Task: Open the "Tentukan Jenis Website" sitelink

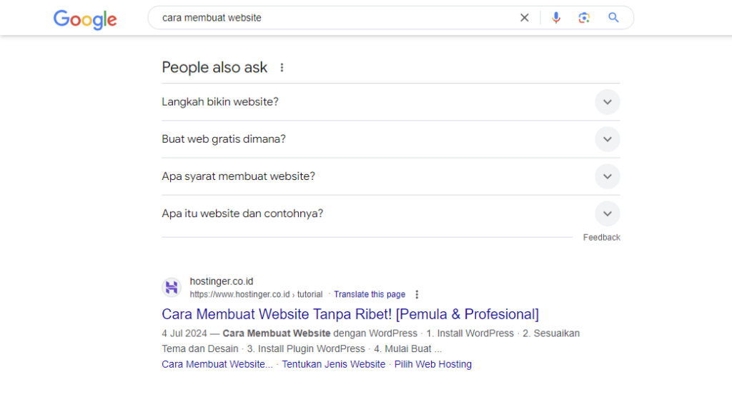Action: coord(333,364)
